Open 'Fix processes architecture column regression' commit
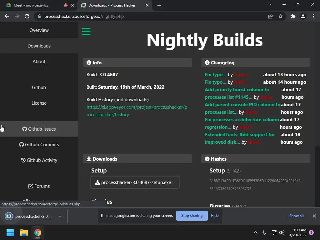The width and height of the screenshot is (320, 240). pyautogui.click(x=242, y=123)
